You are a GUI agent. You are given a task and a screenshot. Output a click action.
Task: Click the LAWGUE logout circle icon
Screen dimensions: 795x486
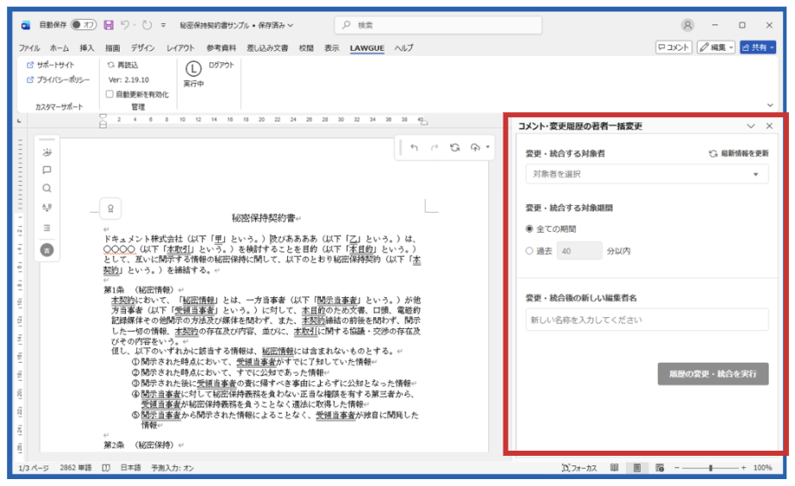[x=193, y=68]
